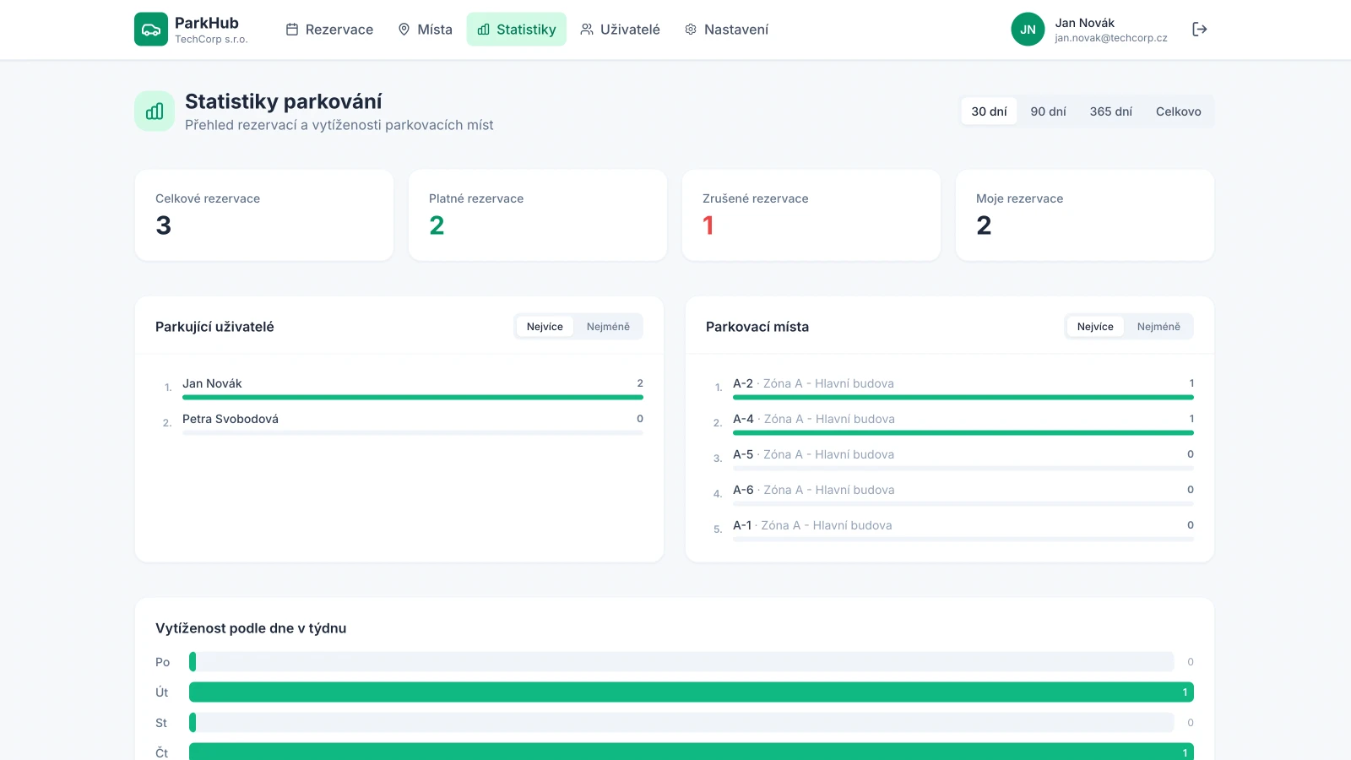Show statistics for Celkovo period

[1178, 111]
